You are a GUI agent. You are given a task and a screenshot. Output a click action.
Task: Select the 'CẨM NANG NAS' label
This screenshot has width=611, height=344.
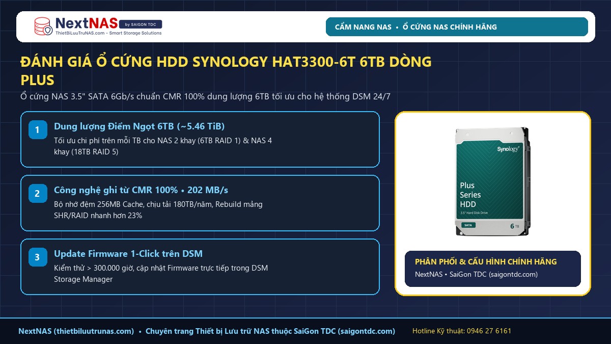click(363, 27)
